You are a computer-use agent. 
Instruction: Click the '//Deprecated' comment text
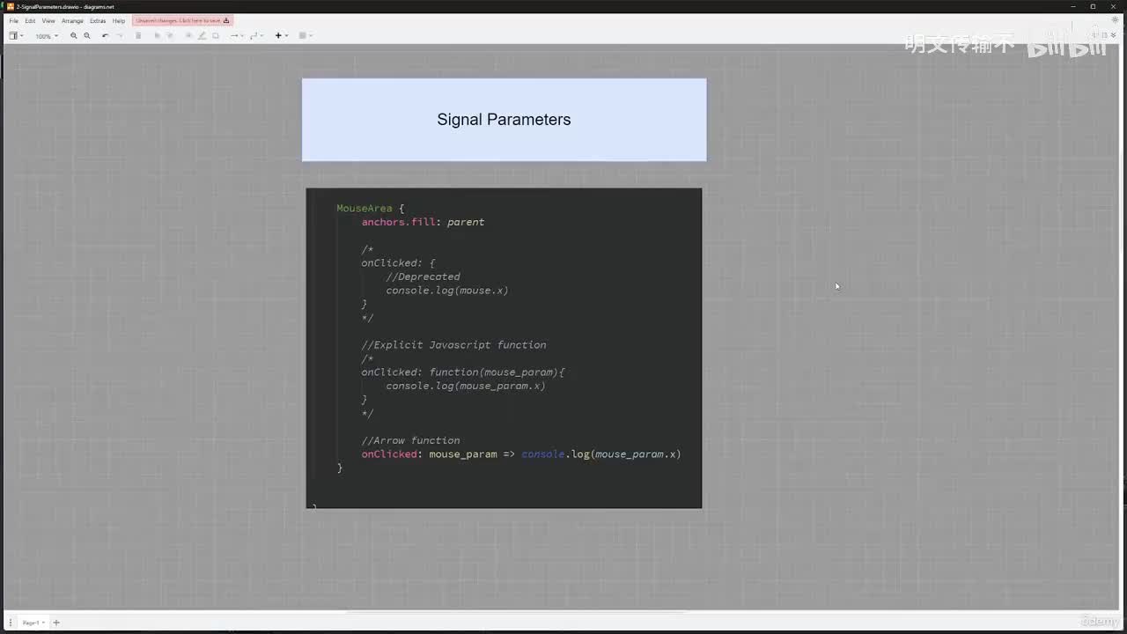423,276
